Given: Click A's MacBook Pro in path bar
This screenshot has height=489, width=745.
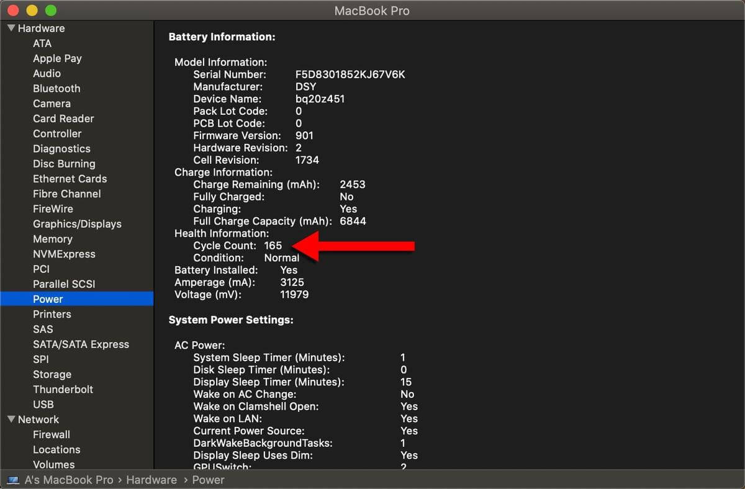Looking at the screenshot, I should tap(69, 480).
